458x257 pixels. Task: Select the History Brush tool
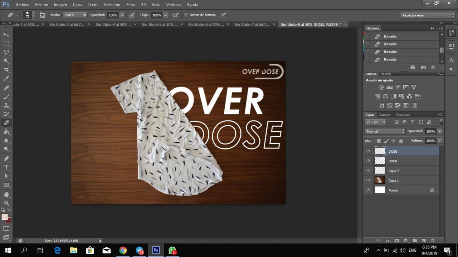tap(6, 114)
